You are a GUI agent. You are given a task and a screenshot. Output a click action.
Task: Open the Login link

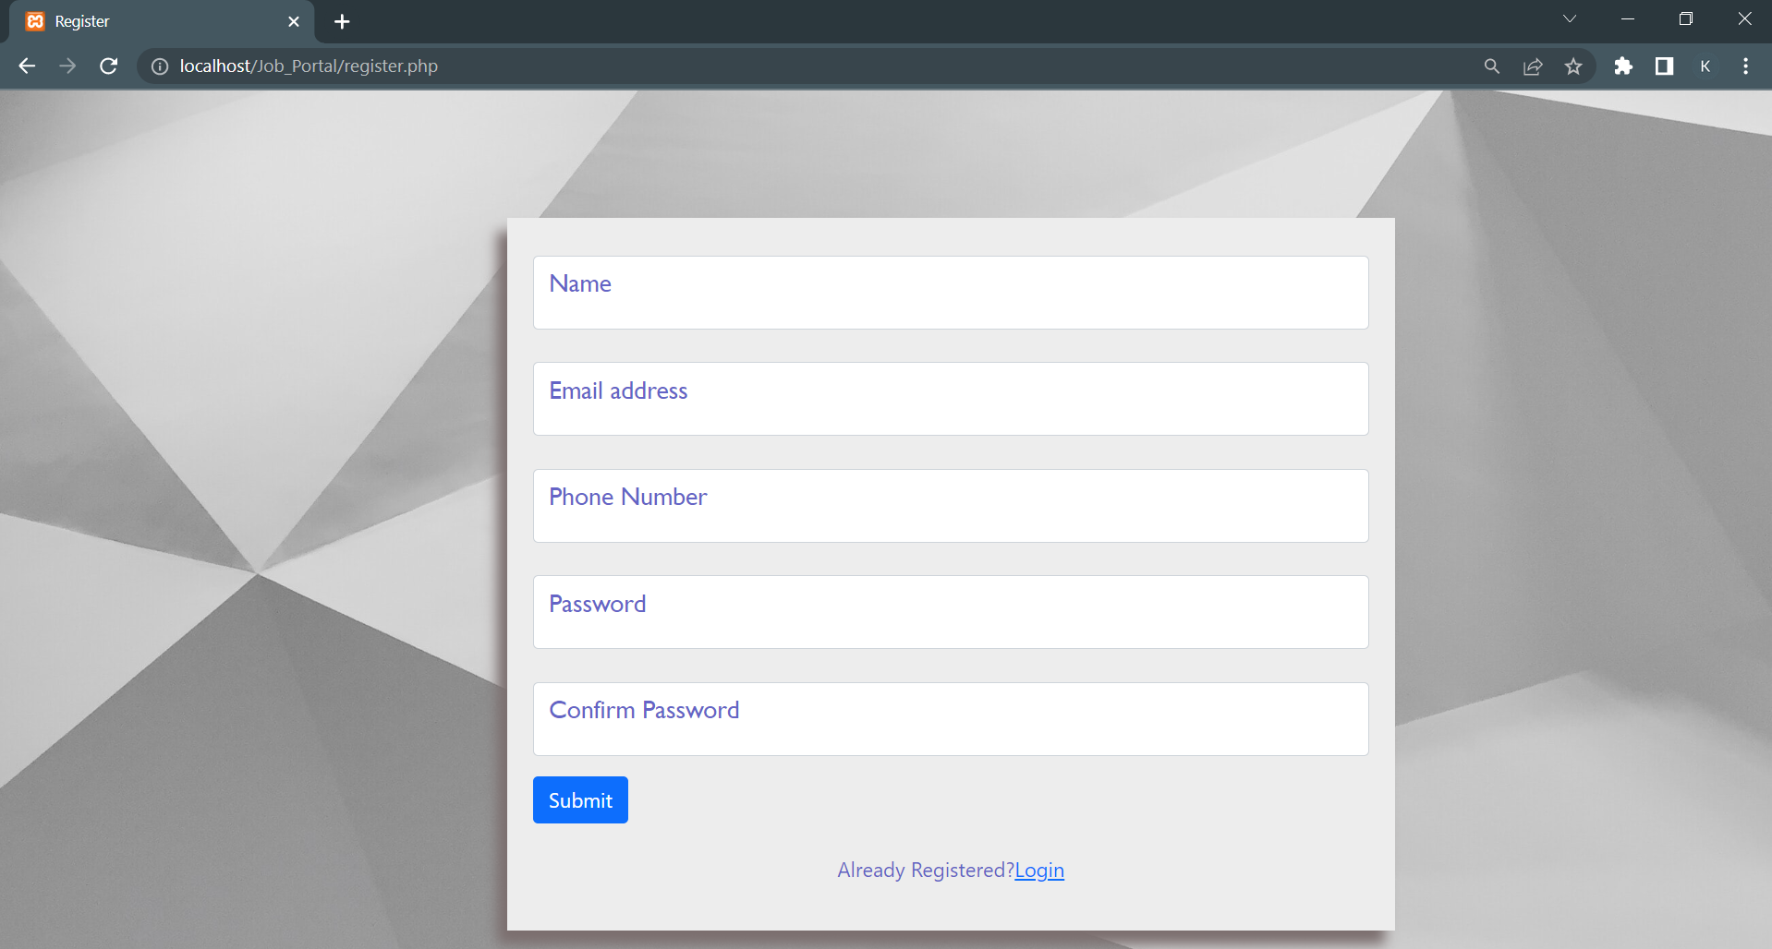[1038, 870]
